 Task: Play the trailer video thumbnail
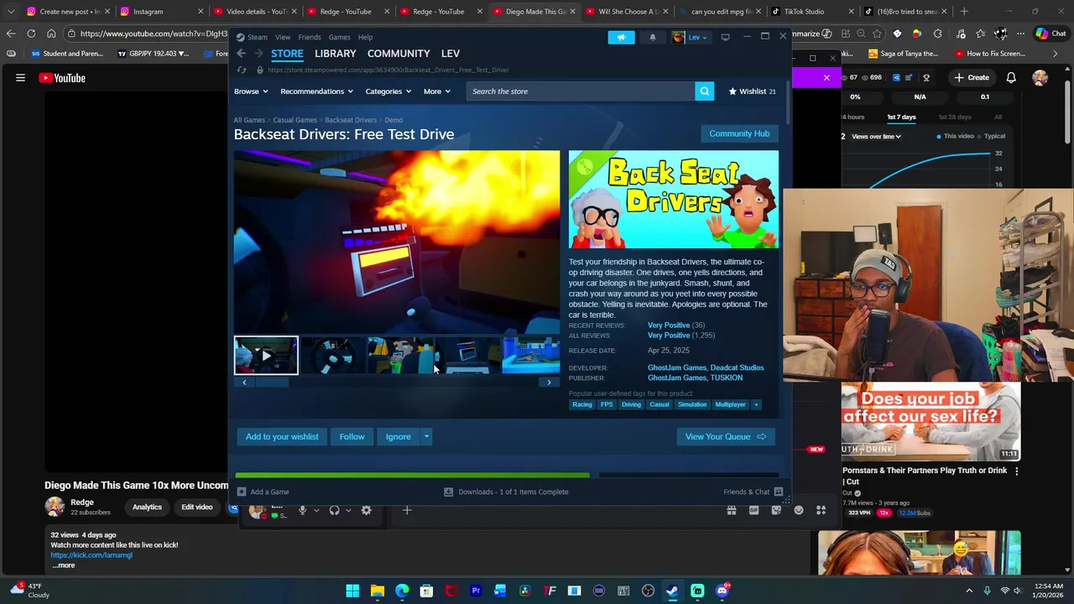click(266, 356)
